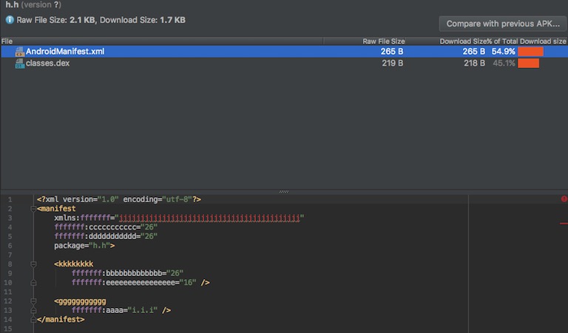Click the orange size bar for AndroidManifest.xml
The width and height of the screenshot is (568, 333).
click(x=530, y=52)
